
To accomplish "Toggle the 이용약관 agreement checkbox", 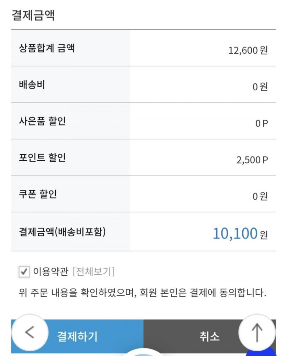I will click(x=24, y=272).
